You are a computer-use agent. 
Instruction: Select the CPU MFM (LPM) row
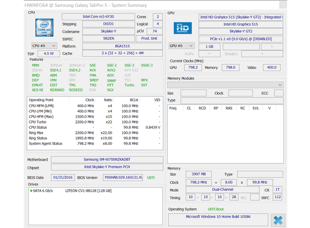click(x=95, y=106)
